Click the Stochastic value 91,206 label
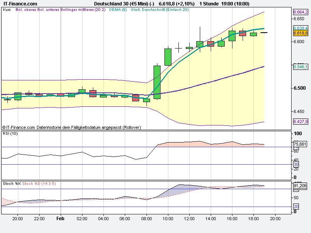The height and width of the screenshot is (233, 311). coord(300,186)
